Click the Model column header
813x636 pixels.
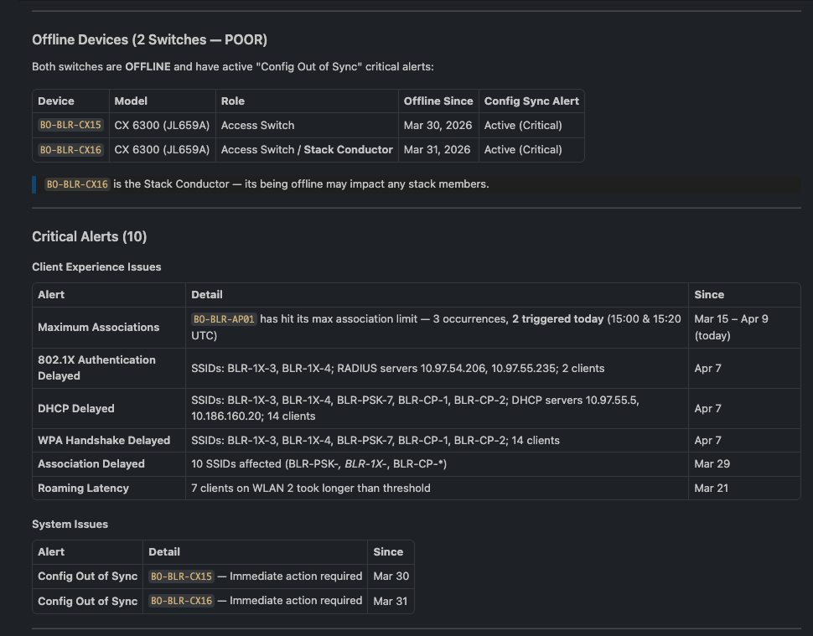click(x=130, y=101)
